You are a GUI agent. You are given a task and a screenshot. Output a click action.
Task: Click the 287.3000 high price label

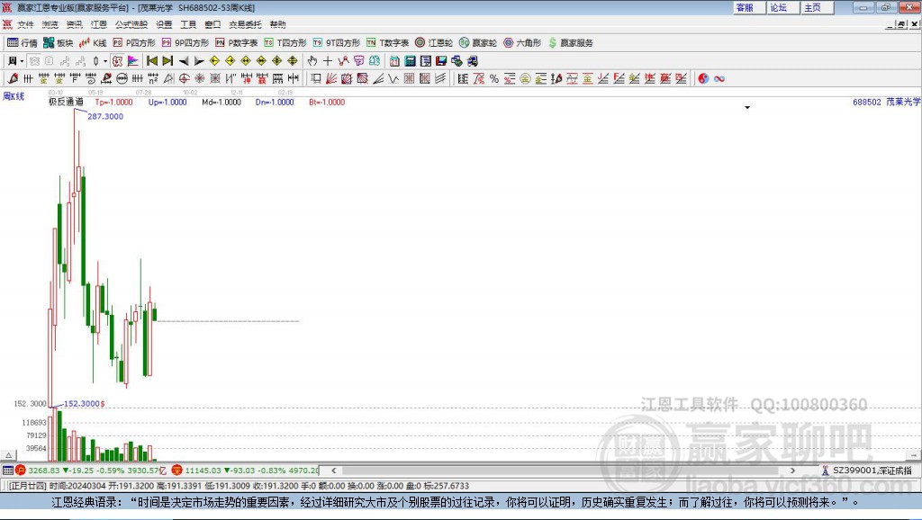pyautogui.click(x=105, y=116)
